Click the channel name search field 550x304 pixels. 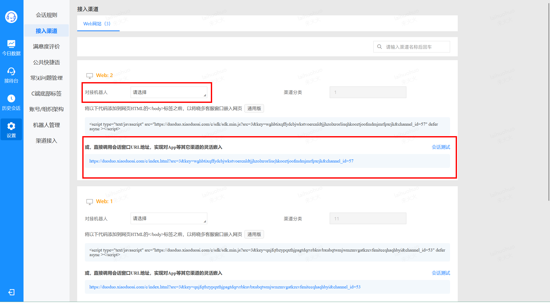[x=412, y=47]
